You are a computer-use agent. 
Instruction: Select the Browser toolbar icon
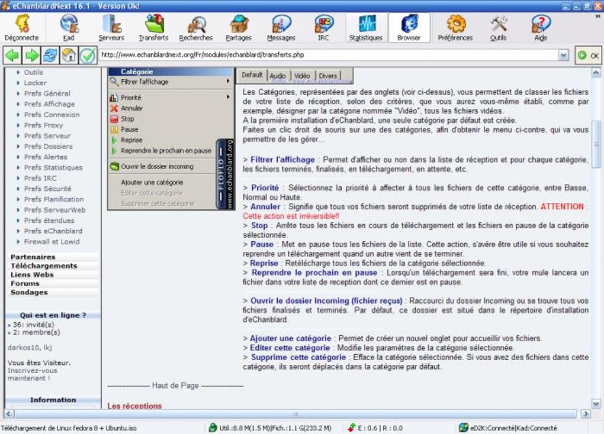pos(409,27)
